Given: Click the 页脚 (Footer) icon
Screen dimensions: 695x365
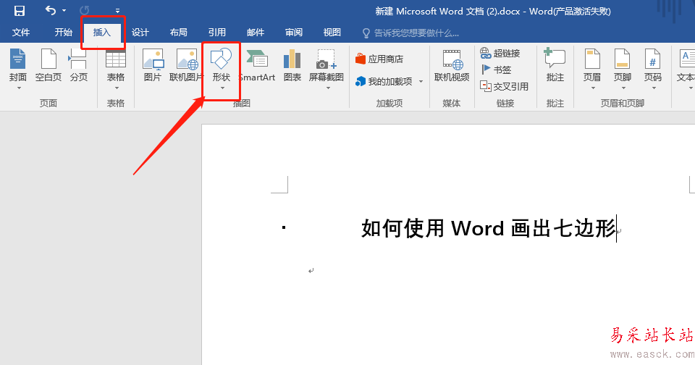Looking at the screenshot, I should coord(623,59).
